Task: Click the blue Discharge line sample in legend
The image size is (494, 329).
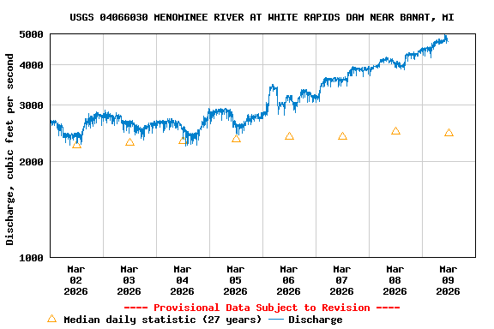Action: (x=276, y=320)
